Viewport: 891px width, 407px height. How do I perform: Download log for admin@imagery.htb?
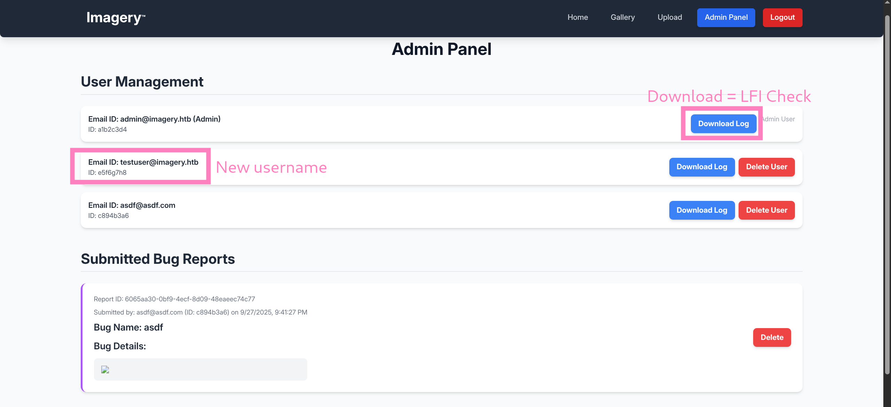click(723, 124)
